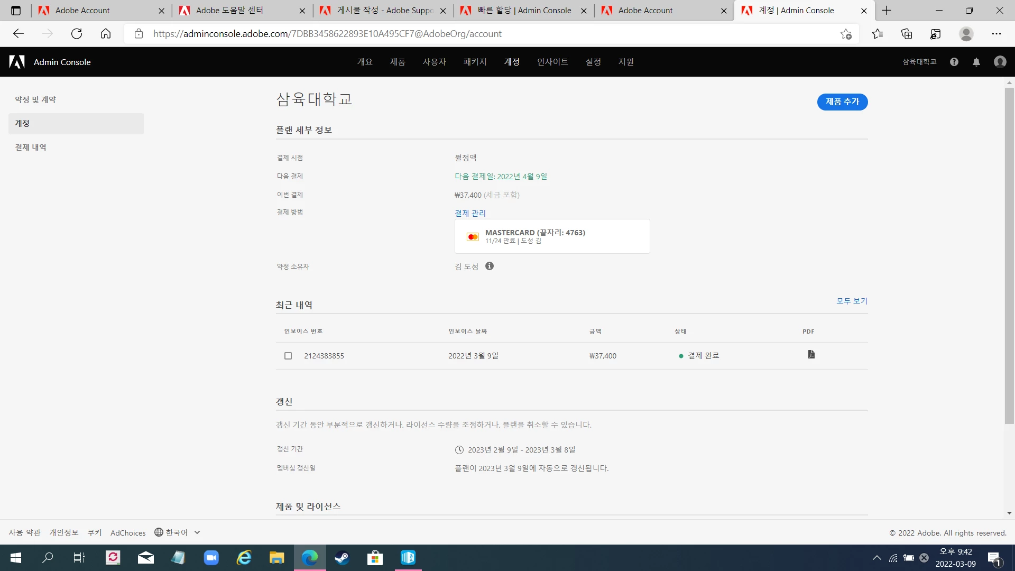Show hidden system tray icons
Viewport: 1015px width, 571px height.
[877, 558]
